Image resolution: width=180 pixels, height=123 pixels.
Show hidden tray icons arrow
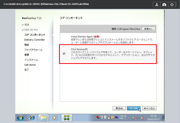pos(129,118)
